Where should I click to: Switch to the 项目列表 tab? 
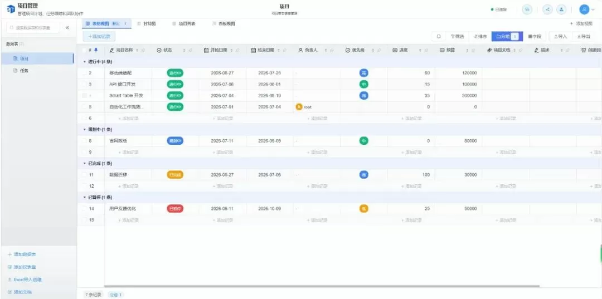click(184, 24)
